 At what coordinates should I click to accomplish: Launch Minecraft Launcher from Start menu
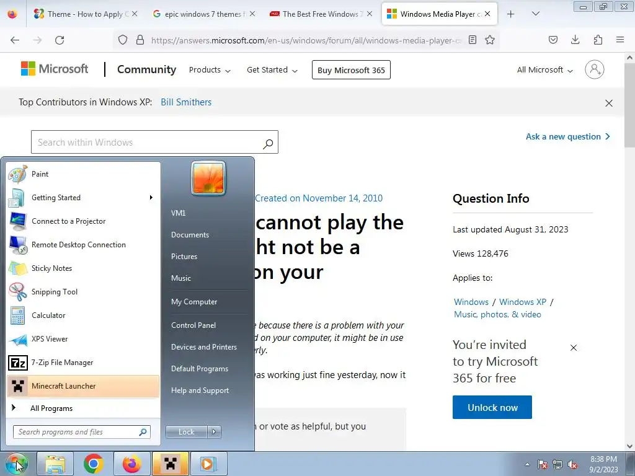83,386
